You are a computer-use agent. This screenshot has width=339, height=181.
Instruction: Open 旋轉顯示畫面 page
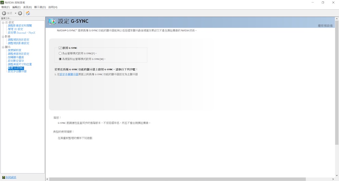[x=16, y=57]
